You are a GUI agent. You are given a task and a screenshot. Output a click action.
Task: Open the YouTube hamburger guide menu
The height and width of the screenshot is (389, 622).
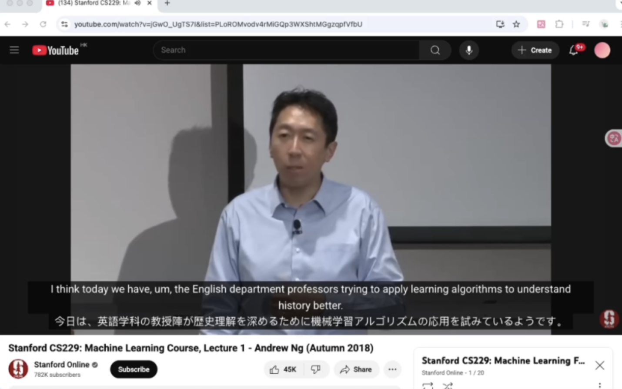[x=14, y=50]
